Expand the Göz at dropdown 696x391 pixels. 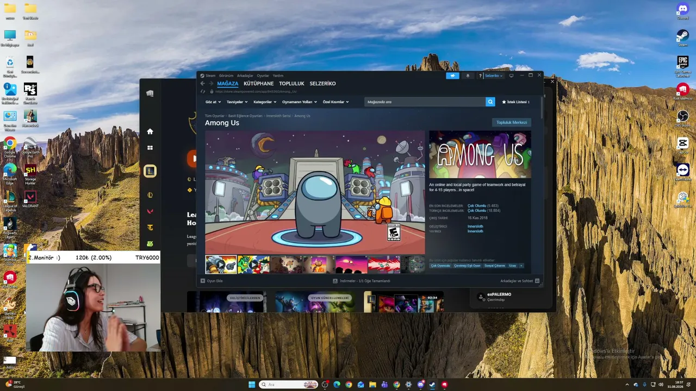pyautogui.click(x=213, y=102)
